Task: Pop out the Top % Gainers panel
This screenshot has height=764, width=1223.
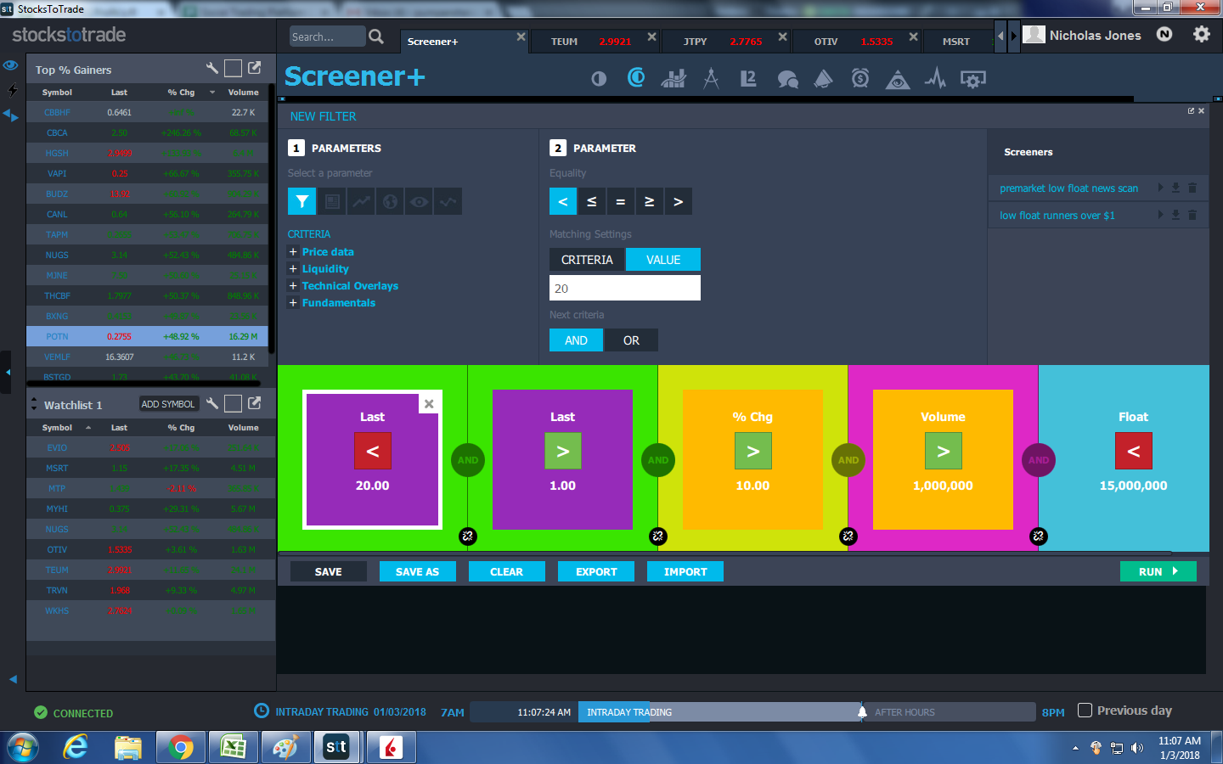Action: (254, 68)
